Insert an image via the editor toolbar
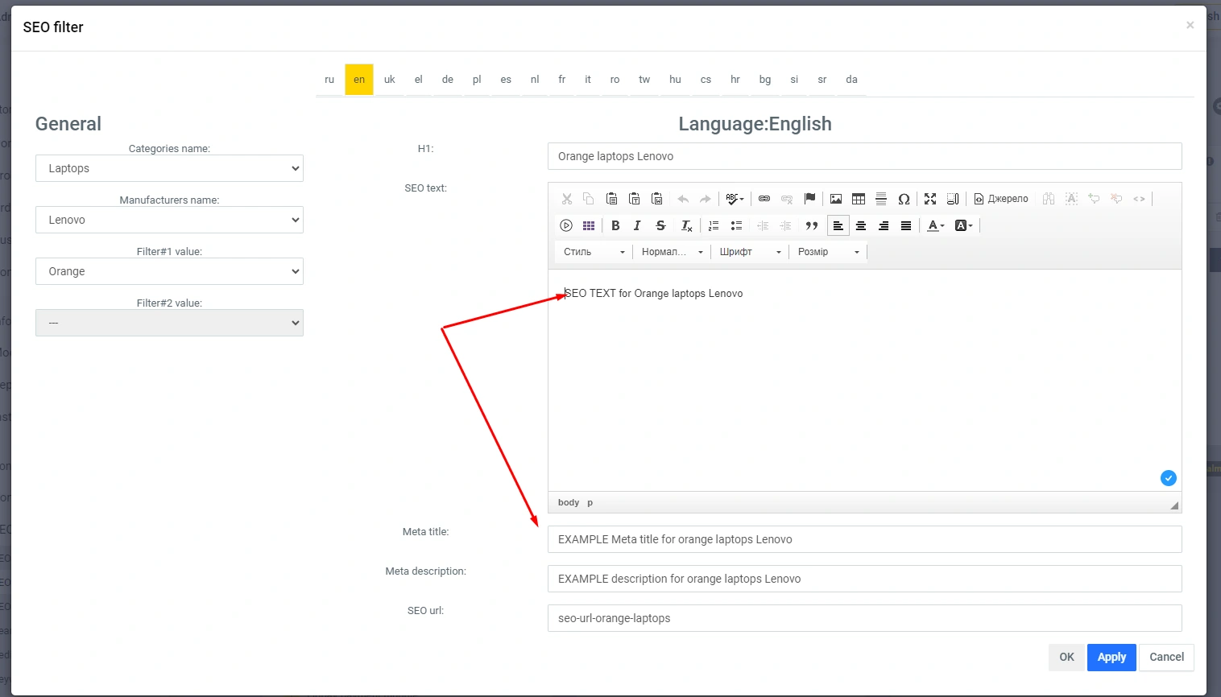This screenshot has width=1221, height=697. (836, 199)
